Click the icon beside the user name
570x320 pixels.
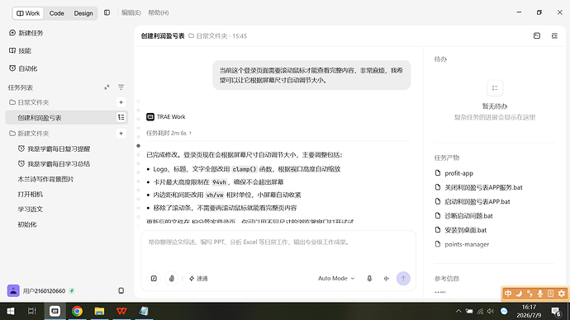click(121, 290)
